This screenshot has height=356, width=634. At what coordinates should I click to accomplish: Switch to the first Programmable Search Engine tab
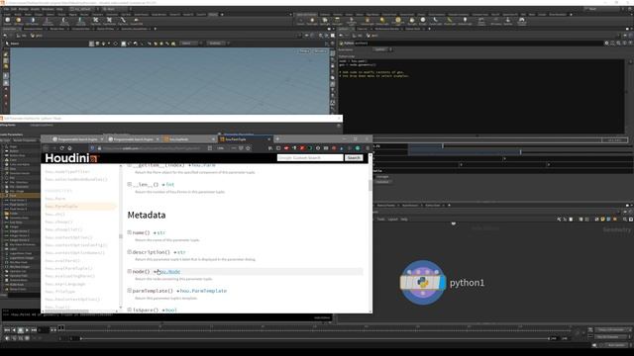tap(77, 139)
